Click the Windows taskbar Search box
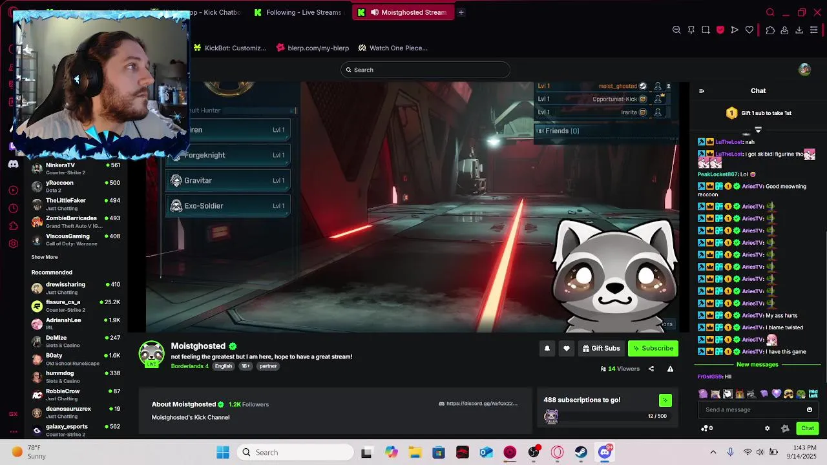This screenshot has width=827, height=465. click(294, 452)
